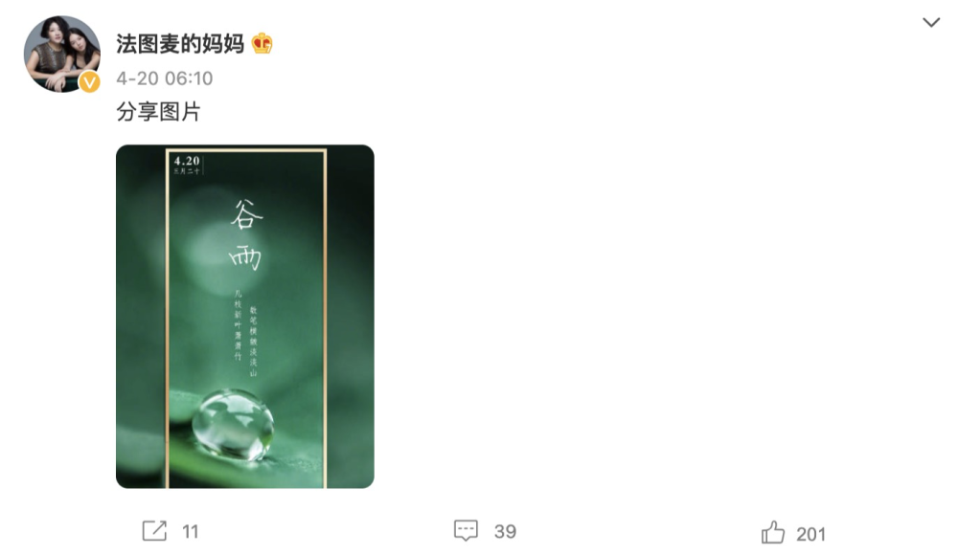Click the like count 201
The width and height of the screenshot is (958, 555).
click(x=810, y=534)
